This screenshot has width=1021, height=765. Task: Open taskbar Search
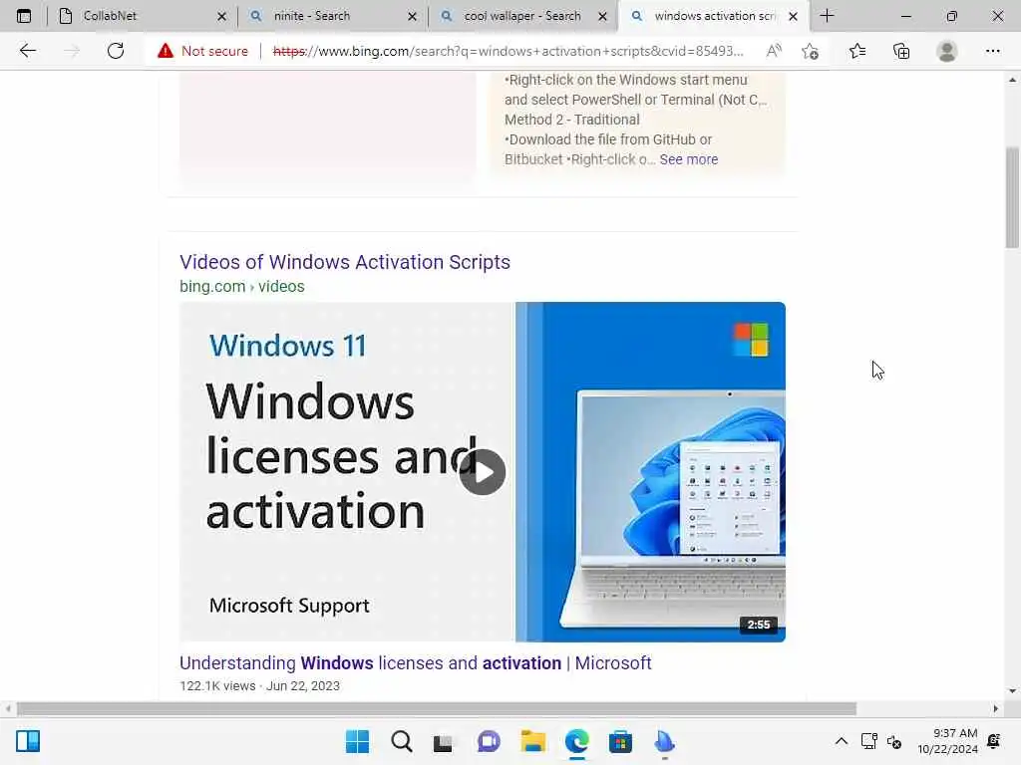pyautogui.click(x=401, y=741)
